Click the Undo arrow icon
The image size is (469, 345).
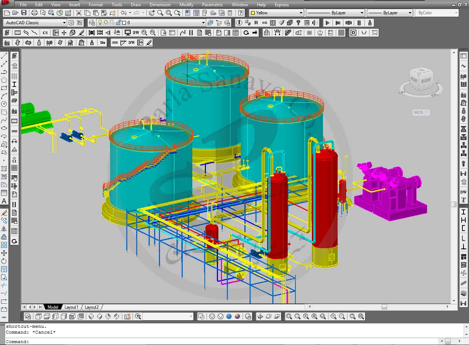coord(124,13)
